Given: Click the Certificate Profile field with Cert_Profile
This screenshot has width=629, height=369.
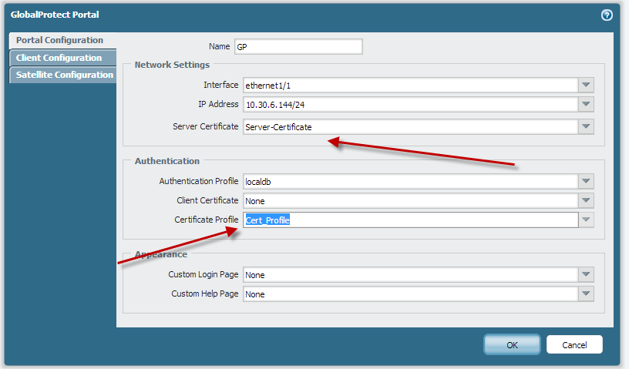Looking at the screenshot, I should point(411,220).
